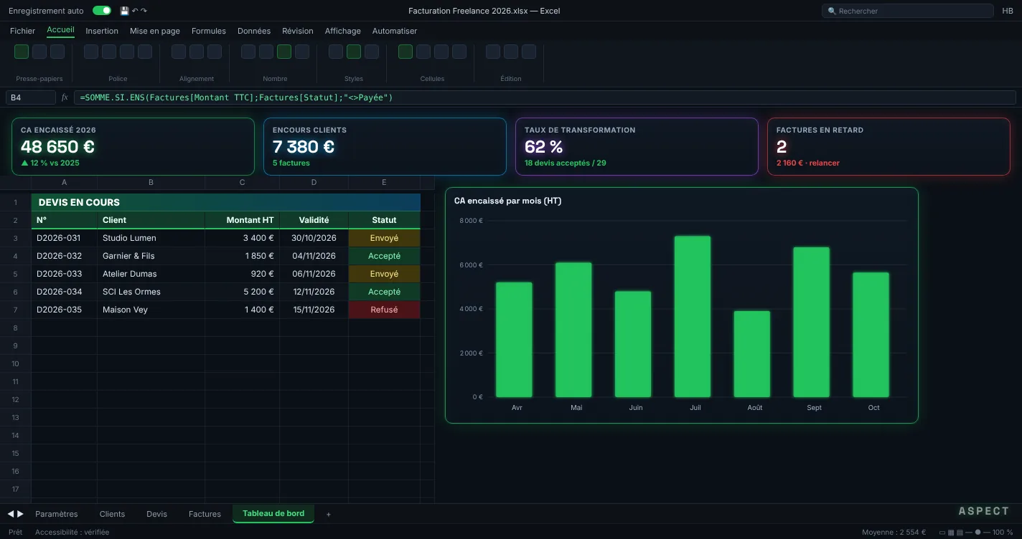Select the Données tab
The image size is (1022, 539).
tap(254, 31)
